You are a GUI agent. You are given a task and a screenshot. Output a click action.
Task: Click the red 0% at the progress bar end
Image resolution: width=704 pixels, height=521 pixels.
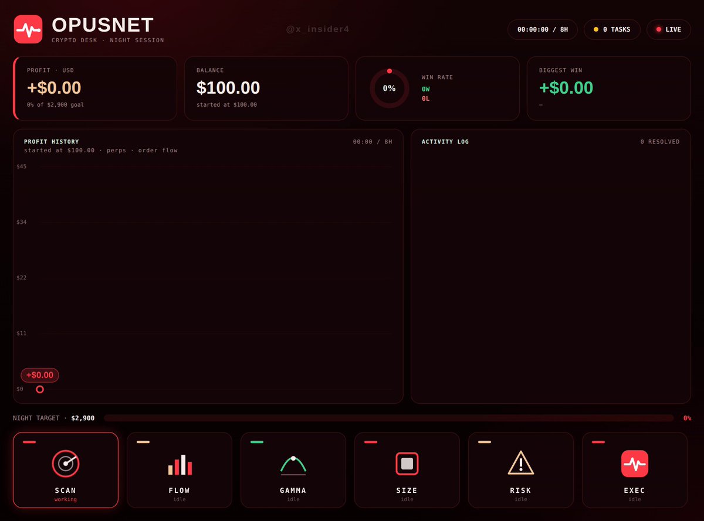pyautogui.click(x=687, y=418)
